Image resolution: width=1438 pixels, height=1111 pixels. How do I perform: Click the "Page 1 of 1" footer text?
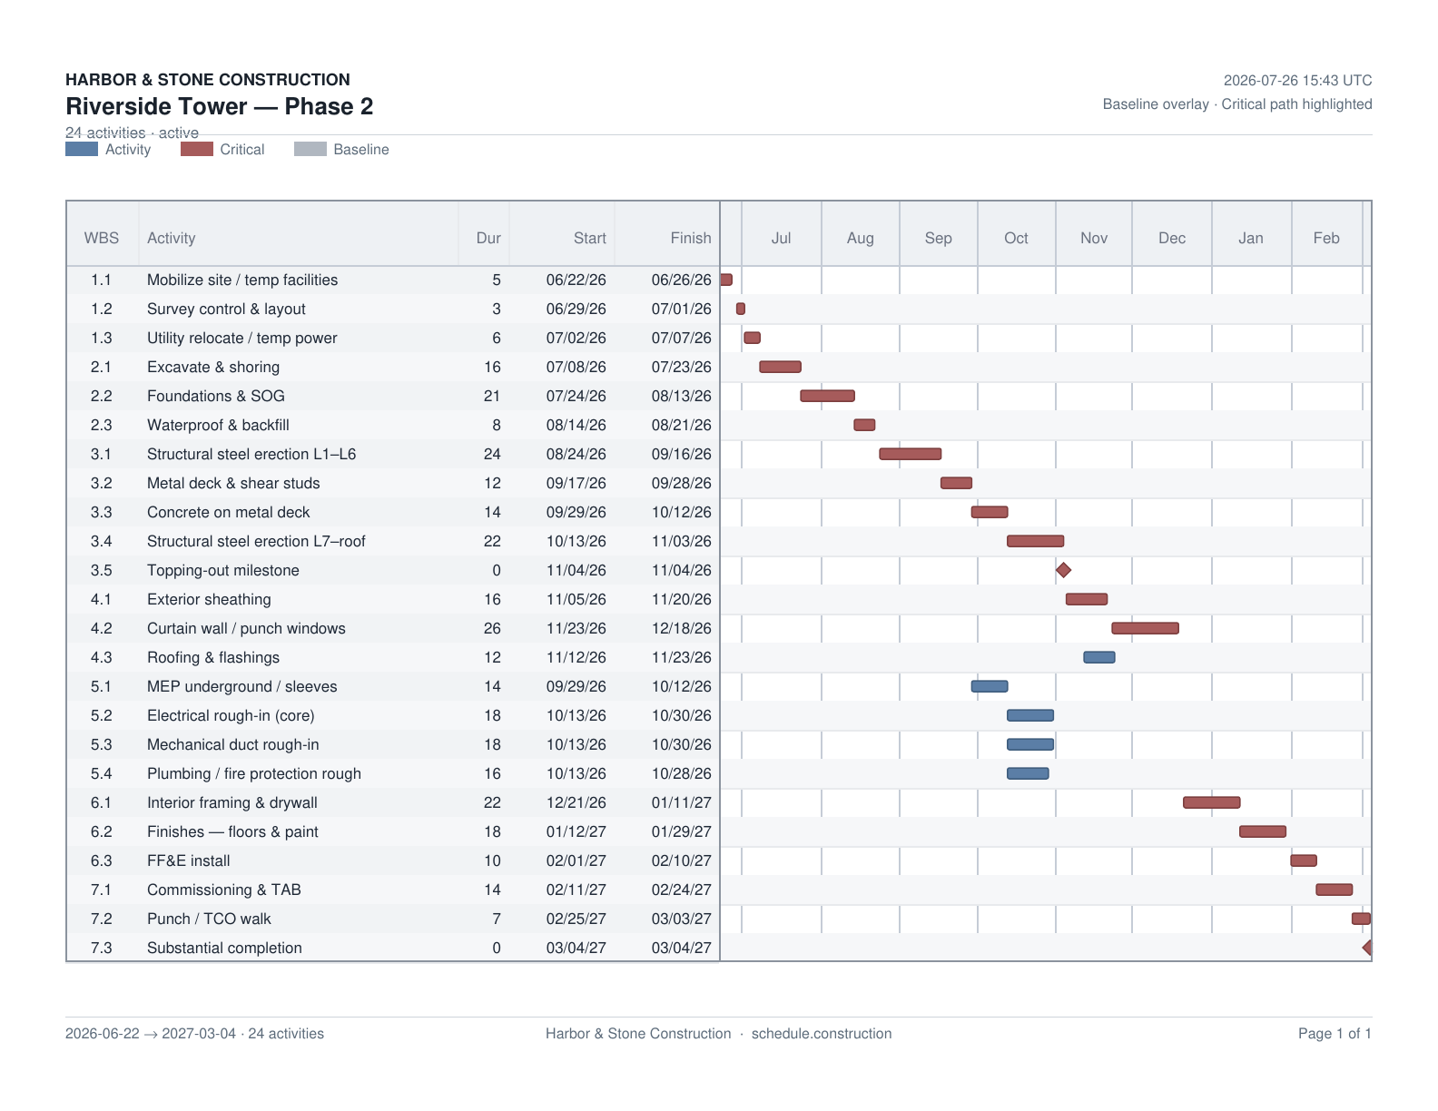1335,1033
